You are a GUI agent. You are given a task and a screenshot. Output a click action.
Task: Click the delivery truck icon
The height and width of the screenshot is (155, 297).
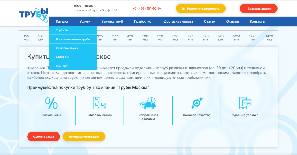click(148, 103)
